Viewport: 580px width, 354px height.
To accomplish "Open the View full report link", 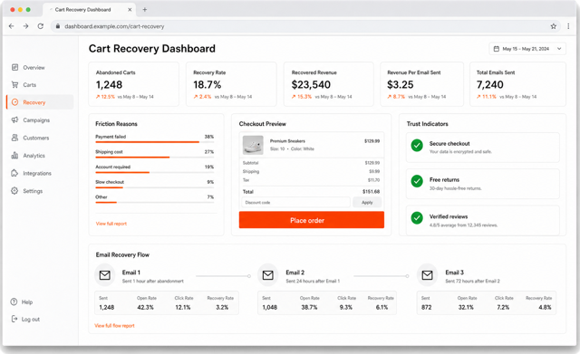I will (x=111, y=224).
